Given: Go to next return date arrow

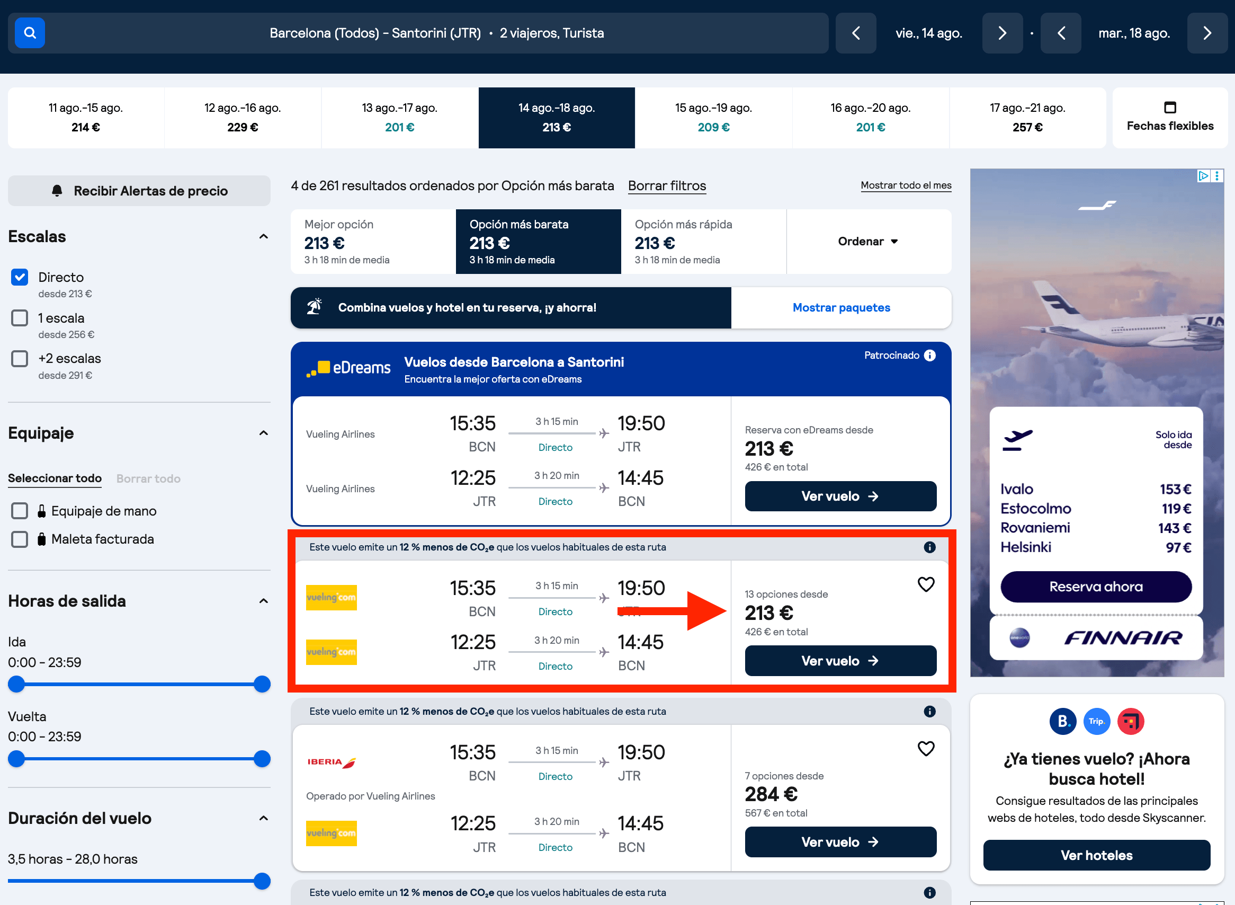Looking at the screenshot, I should [1207, 33].
